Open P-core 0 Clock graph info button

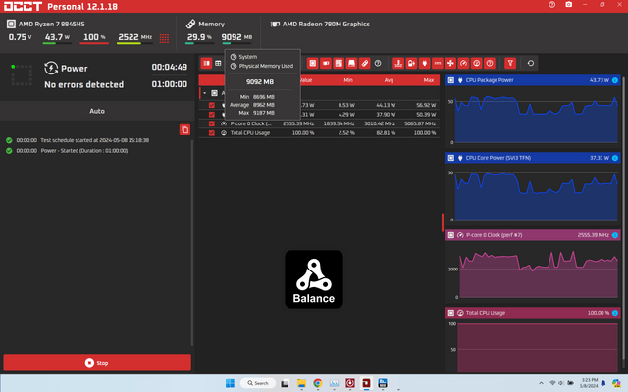point(615,235)
